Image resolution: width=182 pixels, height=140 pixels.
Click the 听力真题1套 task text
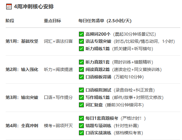coord(98,62)
